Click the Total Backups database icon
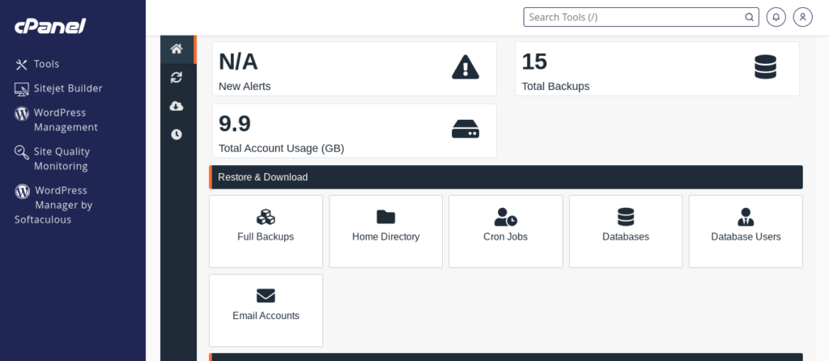The height and width of the screenshot is (361, 829). 765,67
